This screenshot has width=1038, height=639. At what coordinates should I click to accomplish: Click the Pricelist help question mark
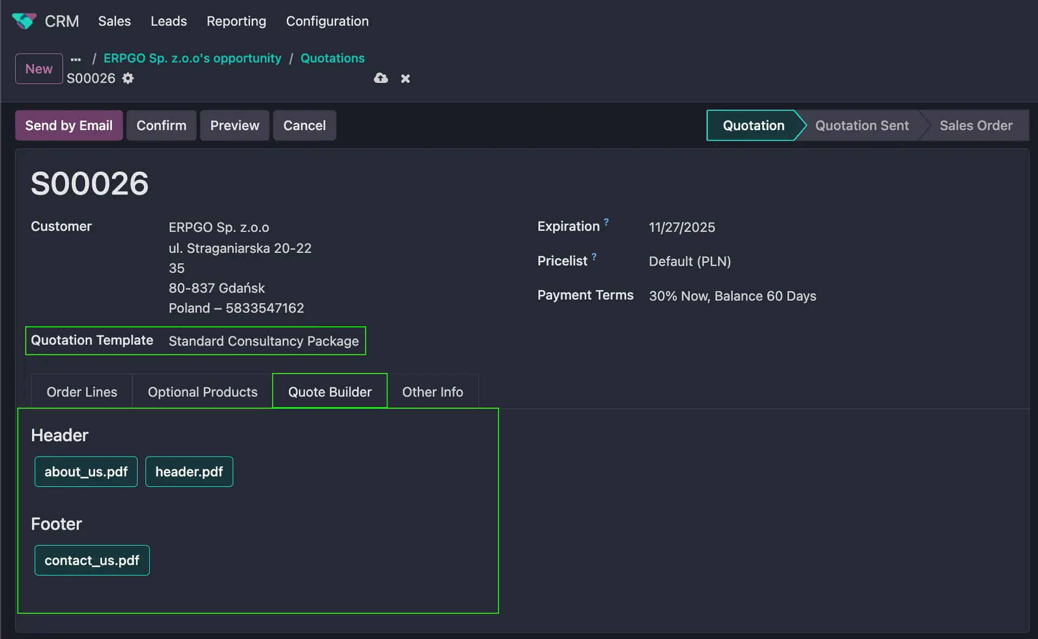[x=594, y=257]
